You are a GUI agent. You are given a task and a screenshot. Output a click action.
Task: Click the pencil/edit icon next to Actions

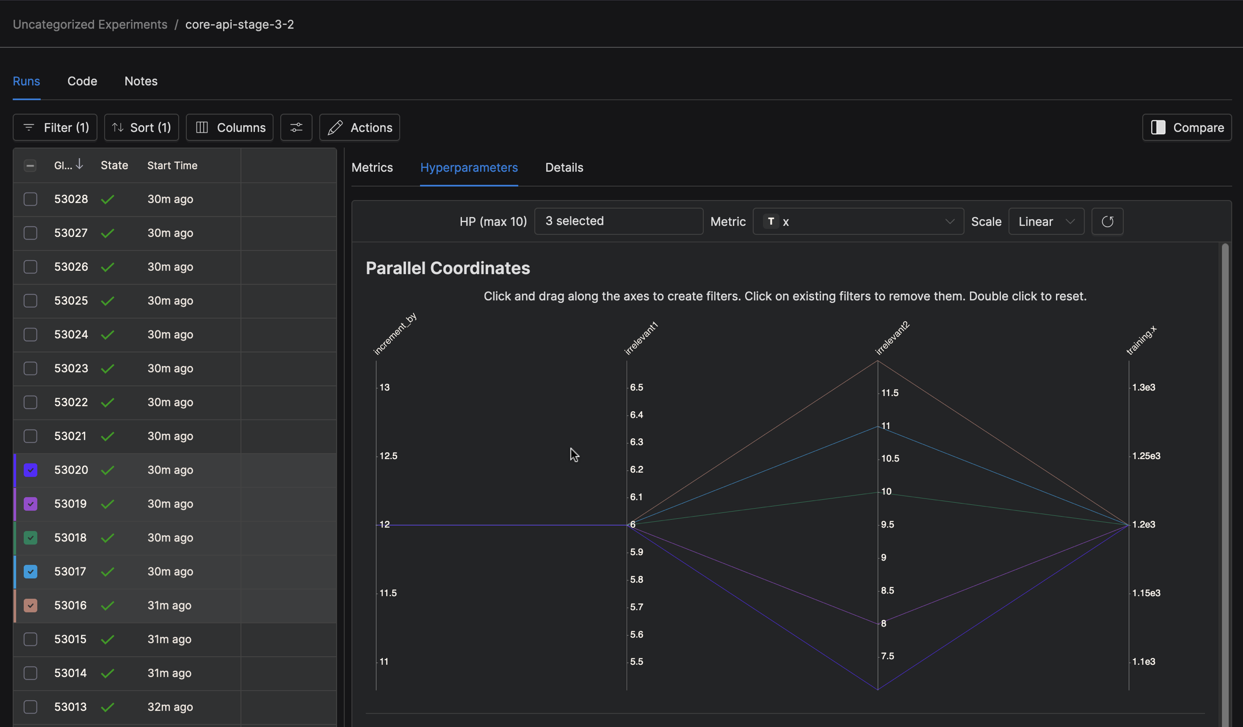pyautogui.click(x=336, y=127)
